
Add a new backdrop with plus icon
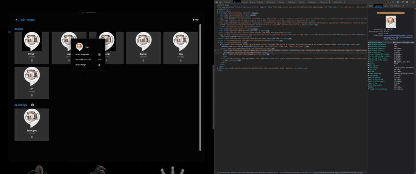pyautogui.click(x=33, y=105)
